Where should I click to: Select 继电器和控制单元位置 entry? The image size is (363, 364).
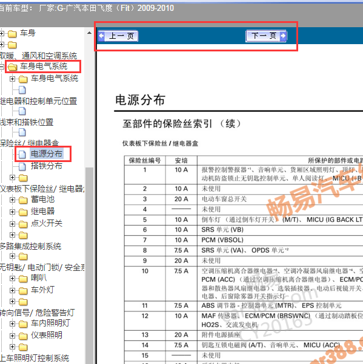click(x=38, y=101)
